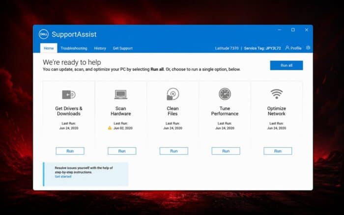Click the Tune Performance label

coord(225,111)
